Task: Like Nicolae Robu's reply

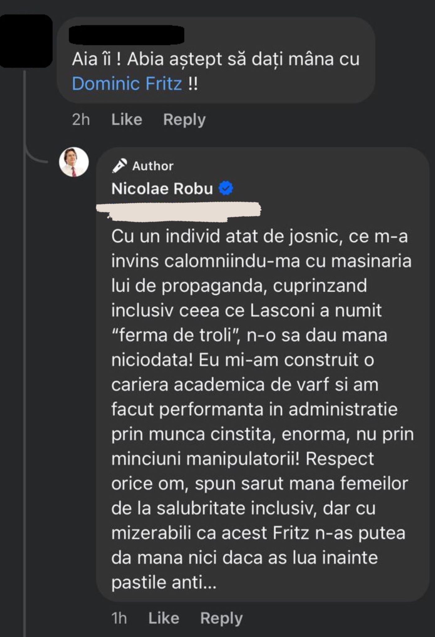Action: point(163,618)
